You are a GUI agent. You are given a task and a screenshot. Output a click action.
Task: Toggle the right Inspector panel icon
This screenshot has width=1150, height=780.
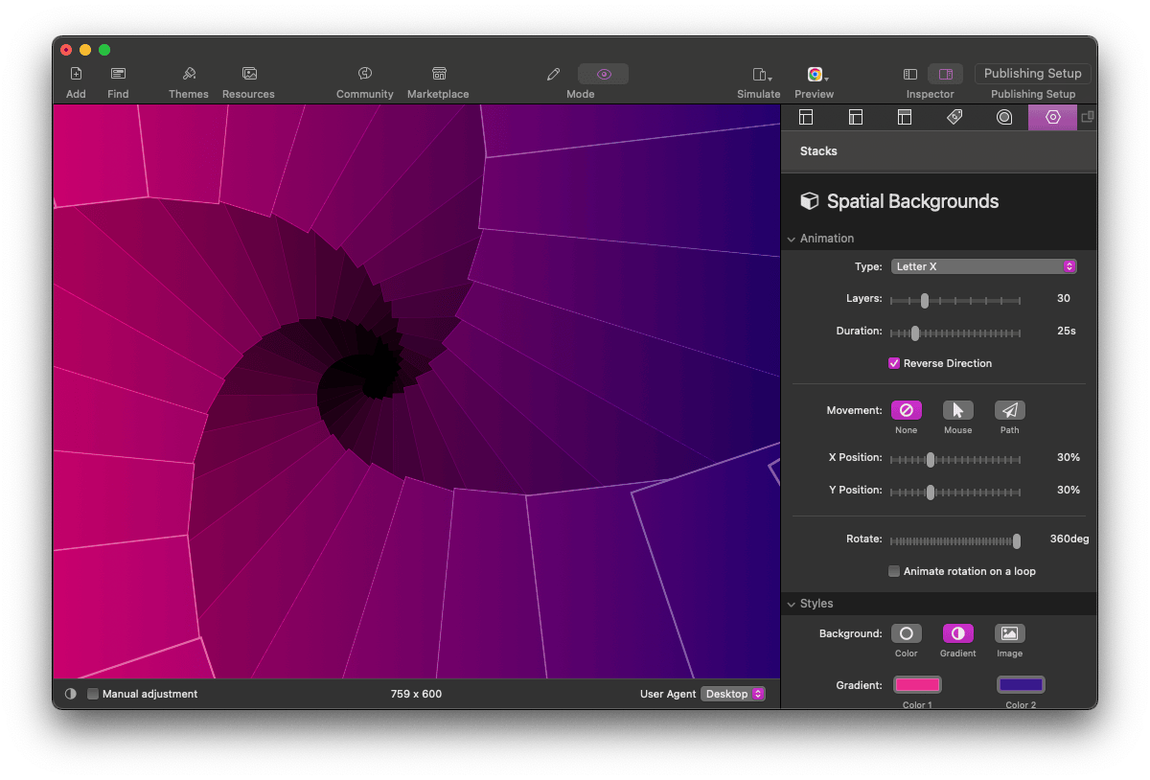(945, 74)
